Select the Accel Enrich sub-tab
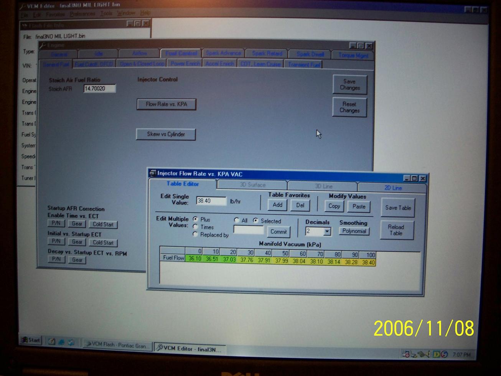Screen dimensions: 501x376 click(220, 64)
